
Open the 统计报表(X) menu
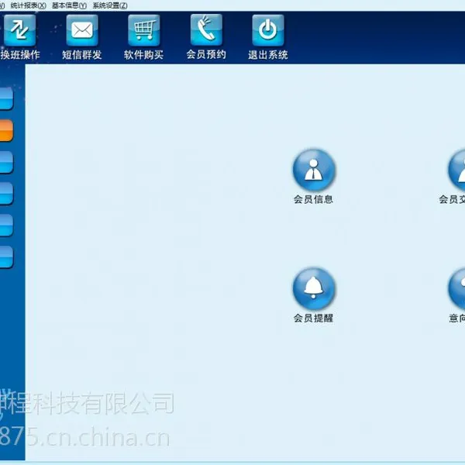pyautogui.click(x=28, y=5)
